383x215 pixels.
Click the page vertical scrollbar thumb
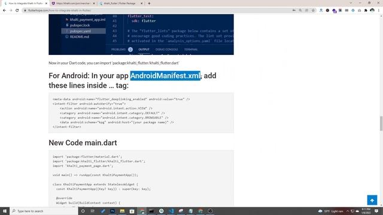pos(381,124)
